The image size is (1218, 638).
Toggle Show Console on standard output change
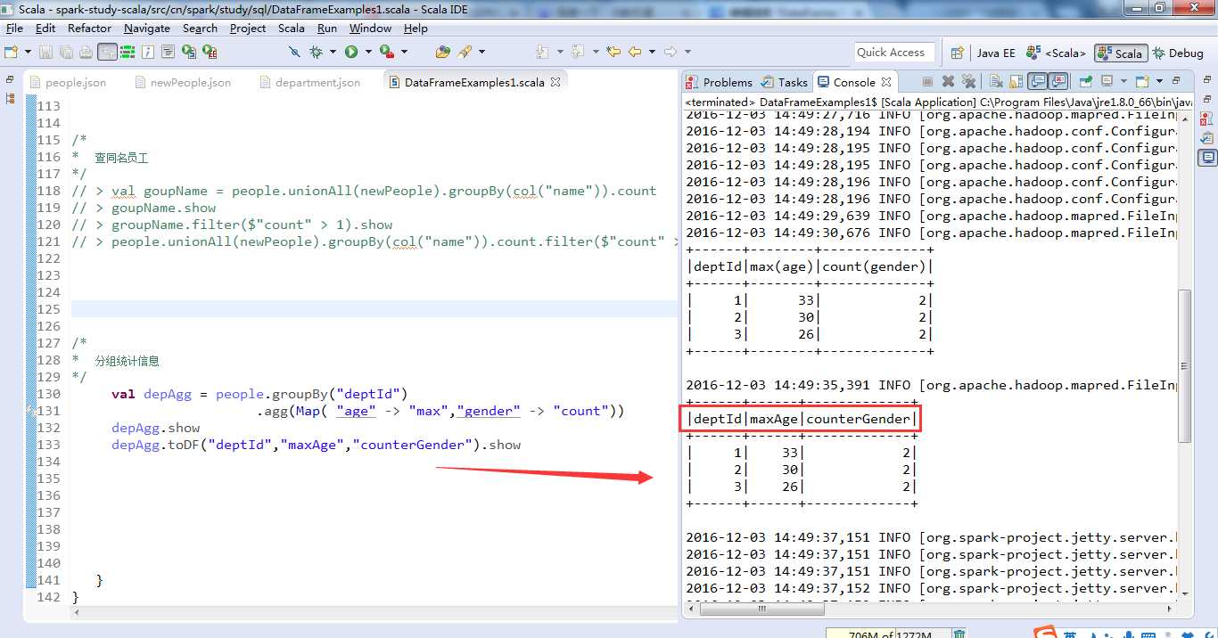pos(1037,81)
